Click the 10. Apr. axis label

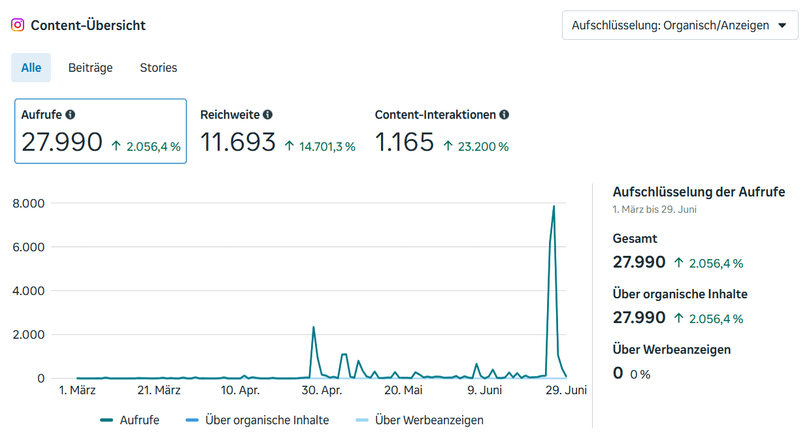[x=240, y=390]
